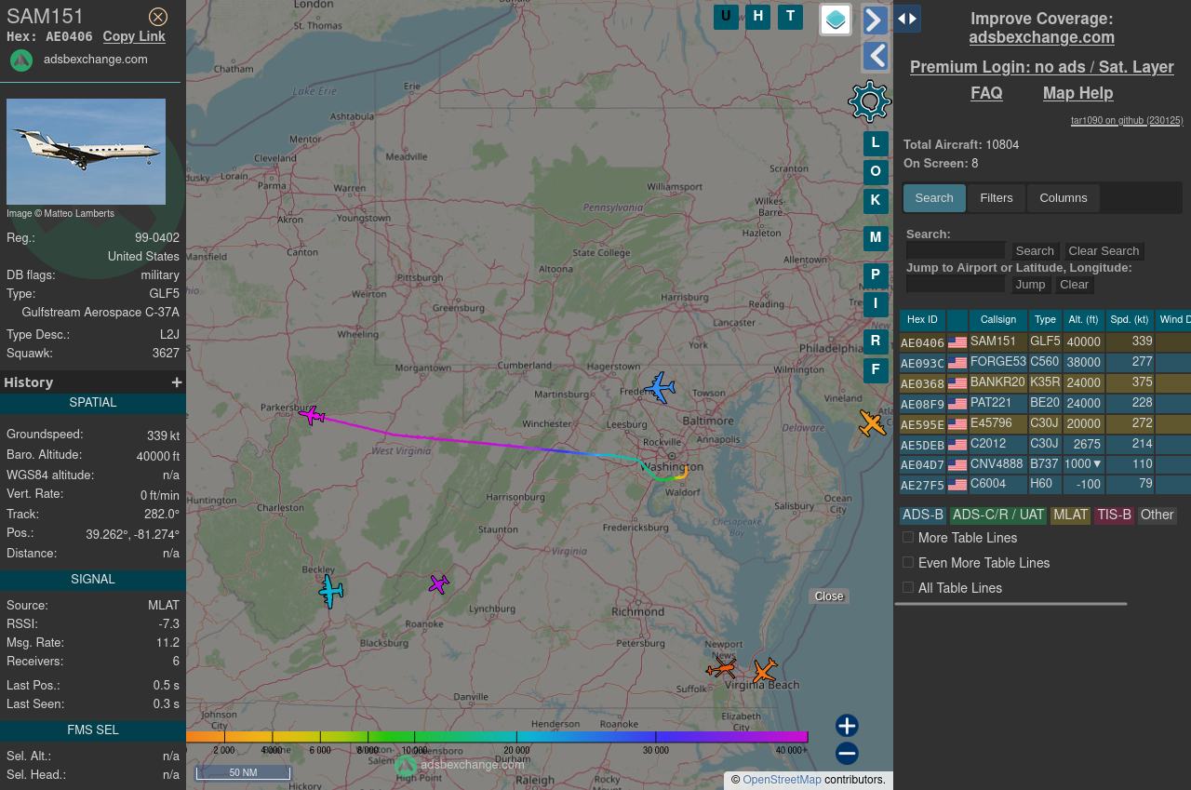Sort table by Hex ID column

922,320
